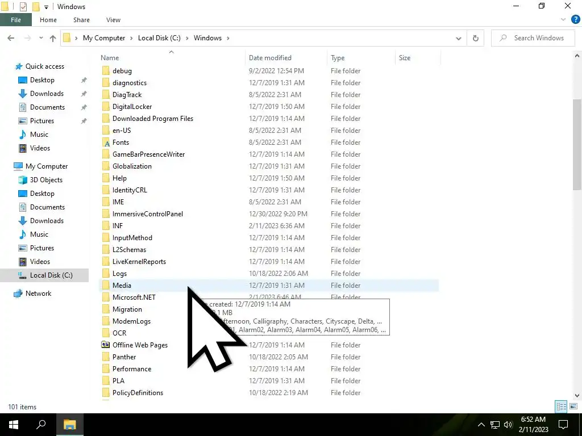Select the Performance folder
This screenshot has width=582, height=436.
pyautogui.click(x=132, y=369)
